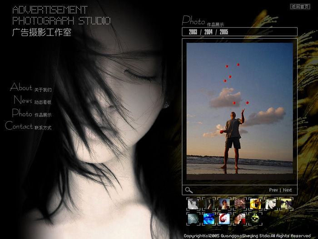Viewport: 318px width, 239px height.
Task: Select the green flower thumbnail
Action: click(255, 219)
